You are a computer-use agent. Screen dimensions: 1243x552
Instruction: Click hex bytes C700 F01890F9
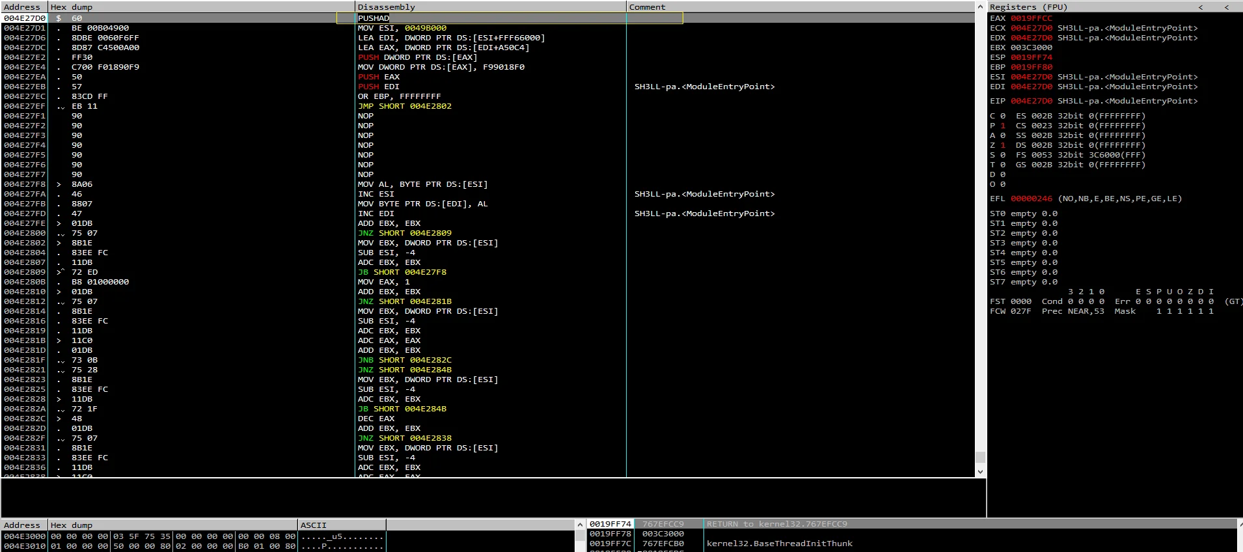coord(105,67)
